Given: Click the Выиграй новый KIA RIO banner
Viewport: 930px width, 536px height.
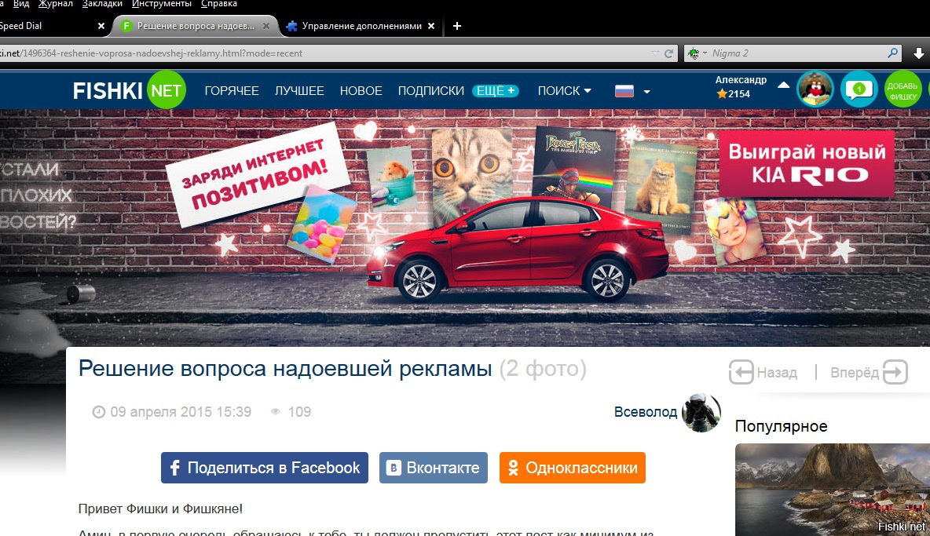Looking at the screenshot, I should [807, 163].
